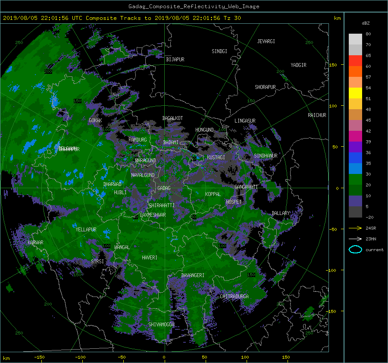Click the RAICHUR city label
388x363 pixels.
(317, 115)
